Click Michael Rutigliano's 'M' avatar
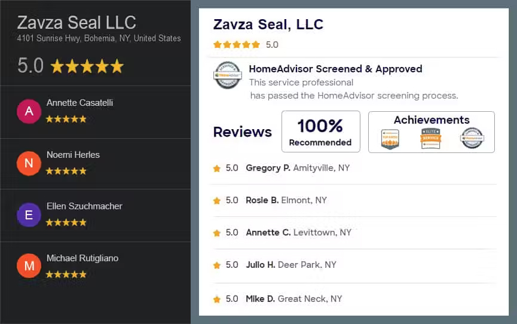 click(29, 265)
